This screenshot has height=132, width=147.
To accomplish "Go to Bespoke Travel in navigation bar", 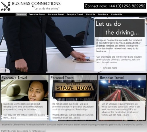I will point(75,14).
